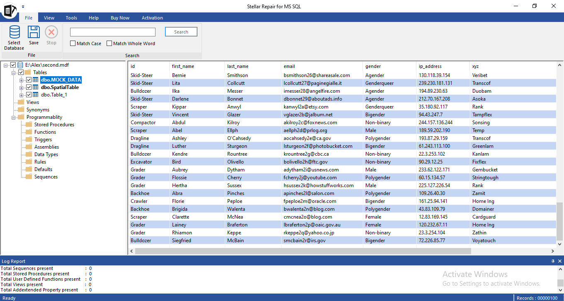Click the Programmablity folder icon
This screenshot has width=564, height=301.
point(21,117)
